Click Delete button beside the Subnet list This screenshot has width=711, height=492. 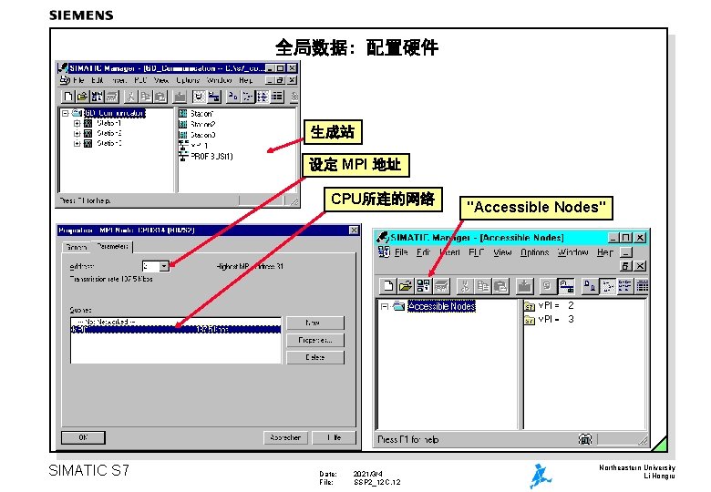click(315, 357)
